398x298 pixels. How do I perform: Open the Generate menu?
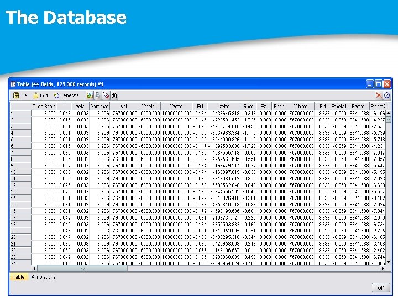(66, 95)
